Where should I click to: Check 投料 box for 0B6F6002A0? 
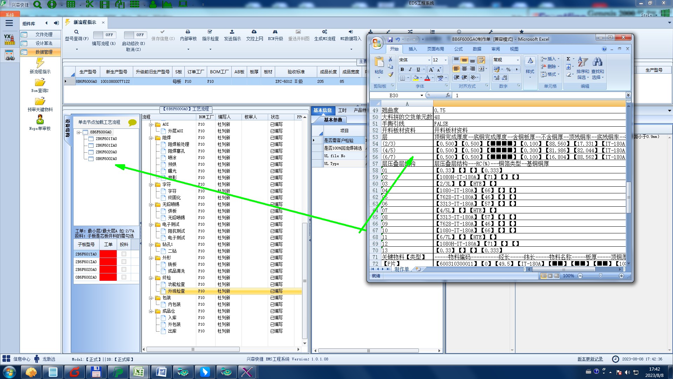(124, 277)
